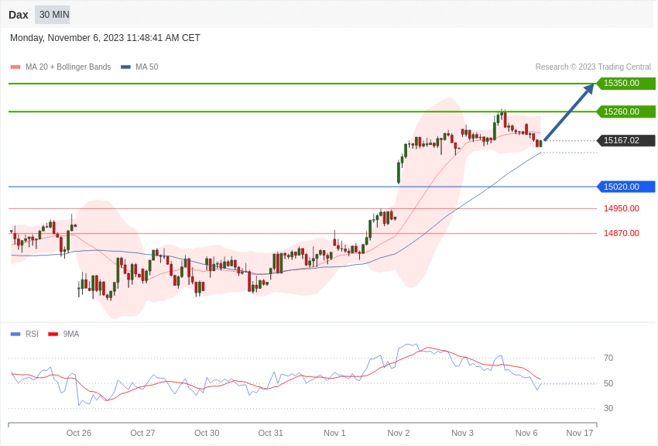Select the 15020.00 pivot price tag
658x446 pixels.
[625, 187]
